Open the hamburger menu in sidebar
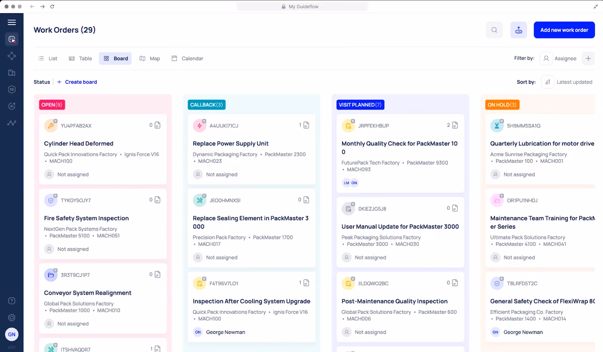 point(12,22)
